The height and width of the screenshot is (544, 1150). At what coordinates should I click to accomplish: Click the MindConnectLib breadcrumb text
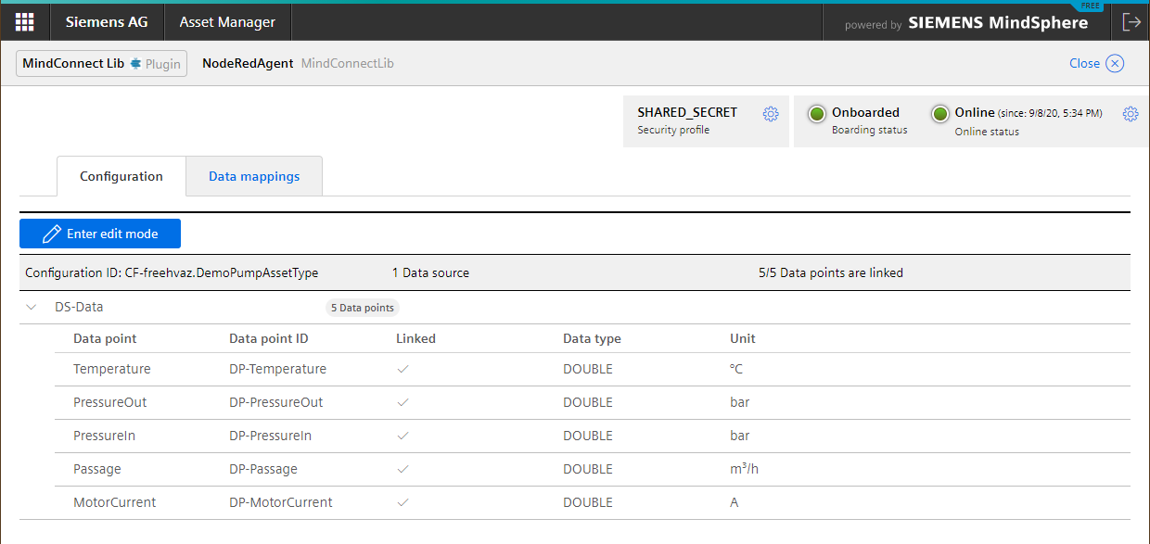pos(348,64)
